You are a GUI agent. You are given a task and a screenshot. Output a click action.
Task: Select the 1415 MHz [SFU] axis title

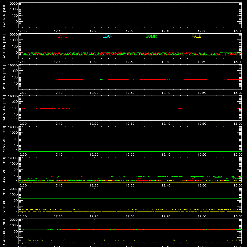(4, 108)
